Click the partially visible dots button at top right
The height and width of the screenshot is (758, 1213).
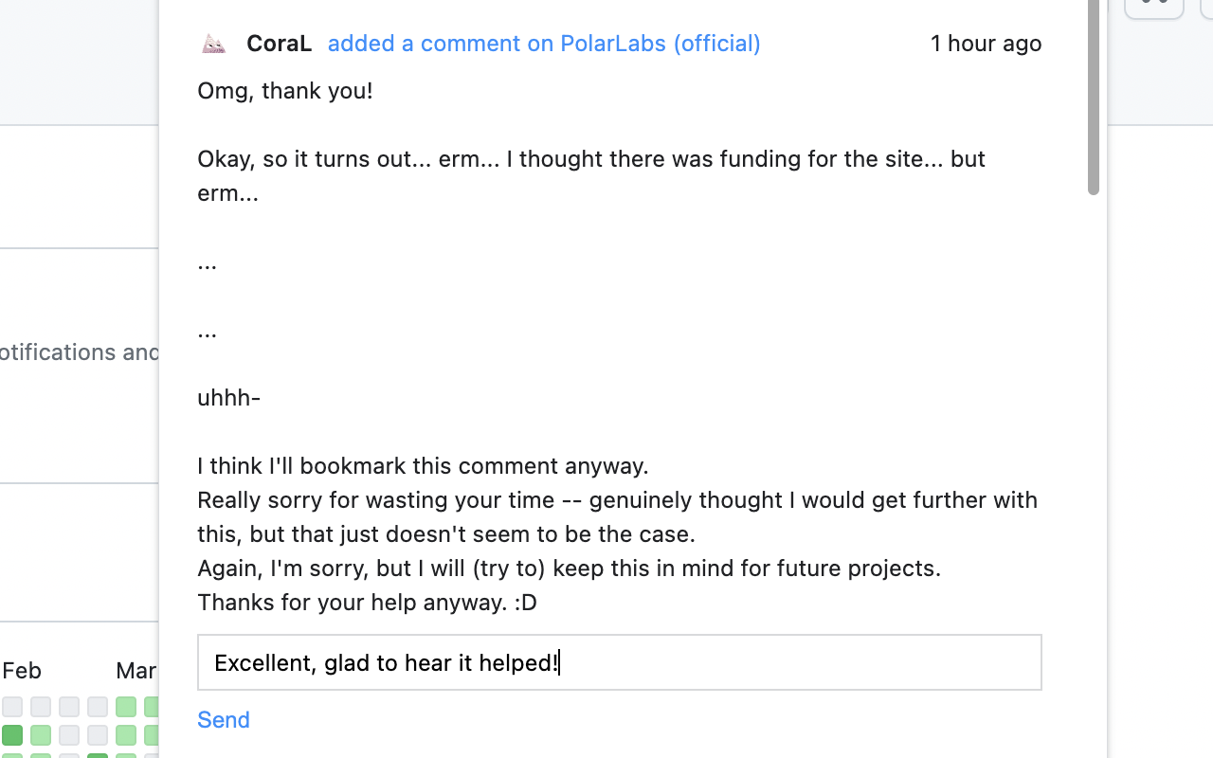click(1153, 6)
